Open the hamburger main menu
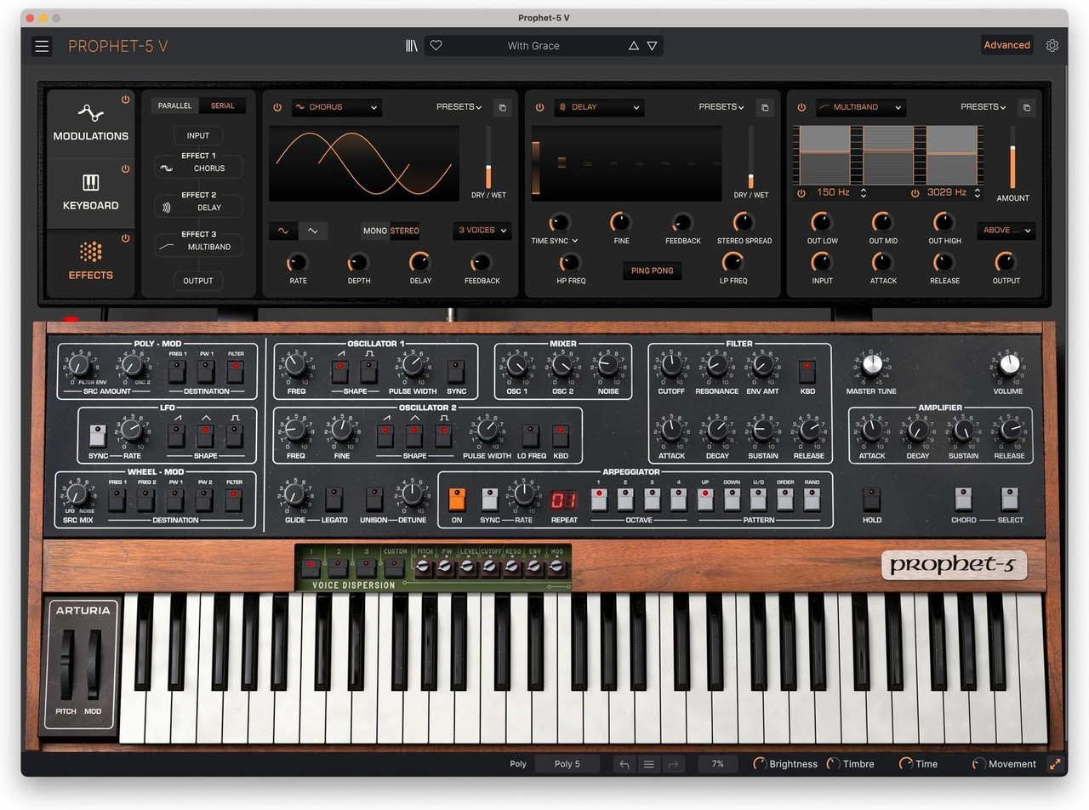Image resolution: width=1089 pixels, height=810 pixels. tap(42, 46)
